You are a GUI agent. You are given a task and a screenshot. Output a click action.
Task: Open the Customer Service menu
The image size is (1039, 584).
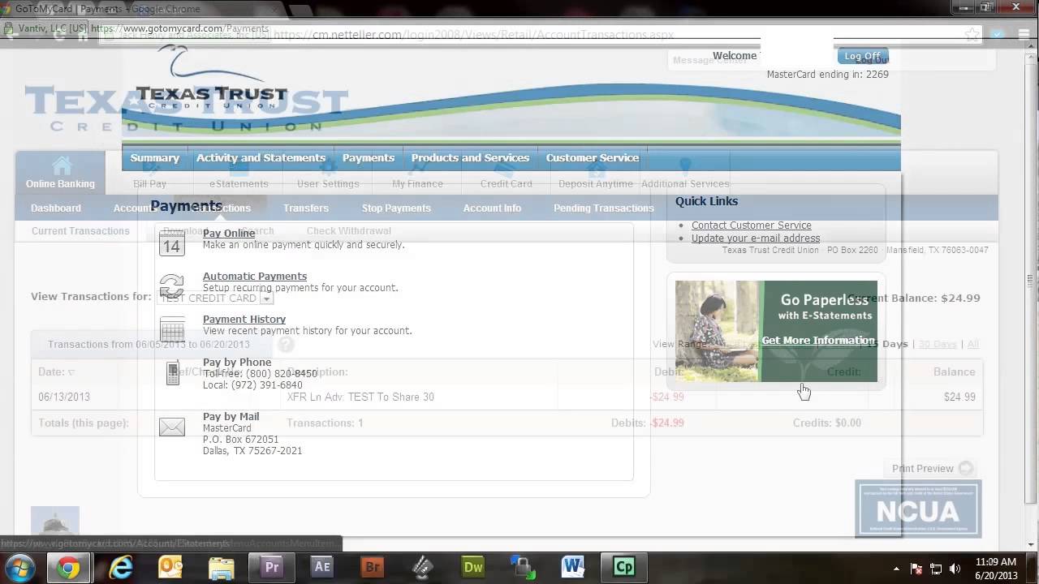592,158
